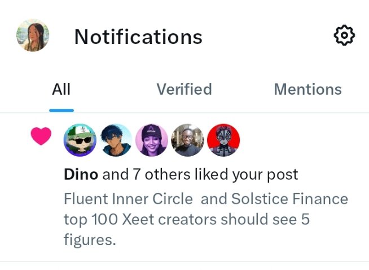Open the Notifications settings gear
This screenshot has width=369, height=270.
pos(344,36)
